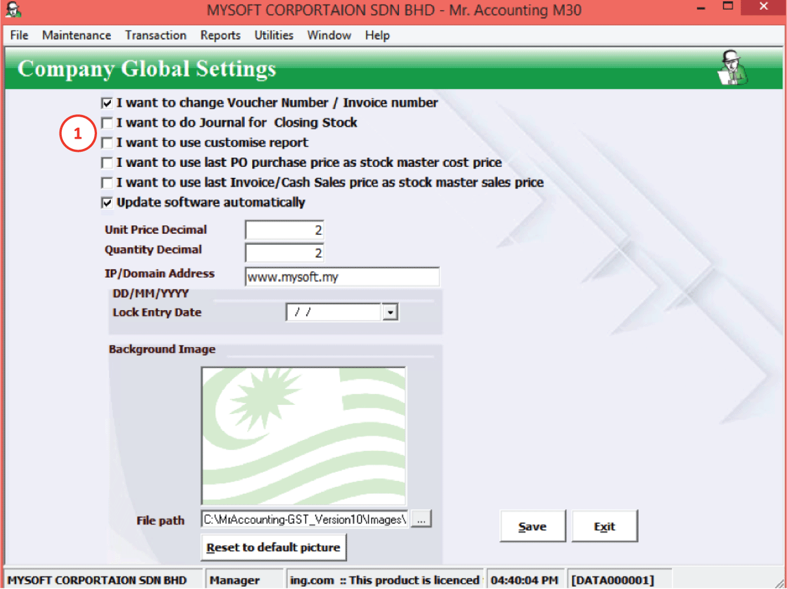Click the Save button
Image resolution: width=787 pixels, height=589 pixels.
pyautogui.click(x=532, y=526)
